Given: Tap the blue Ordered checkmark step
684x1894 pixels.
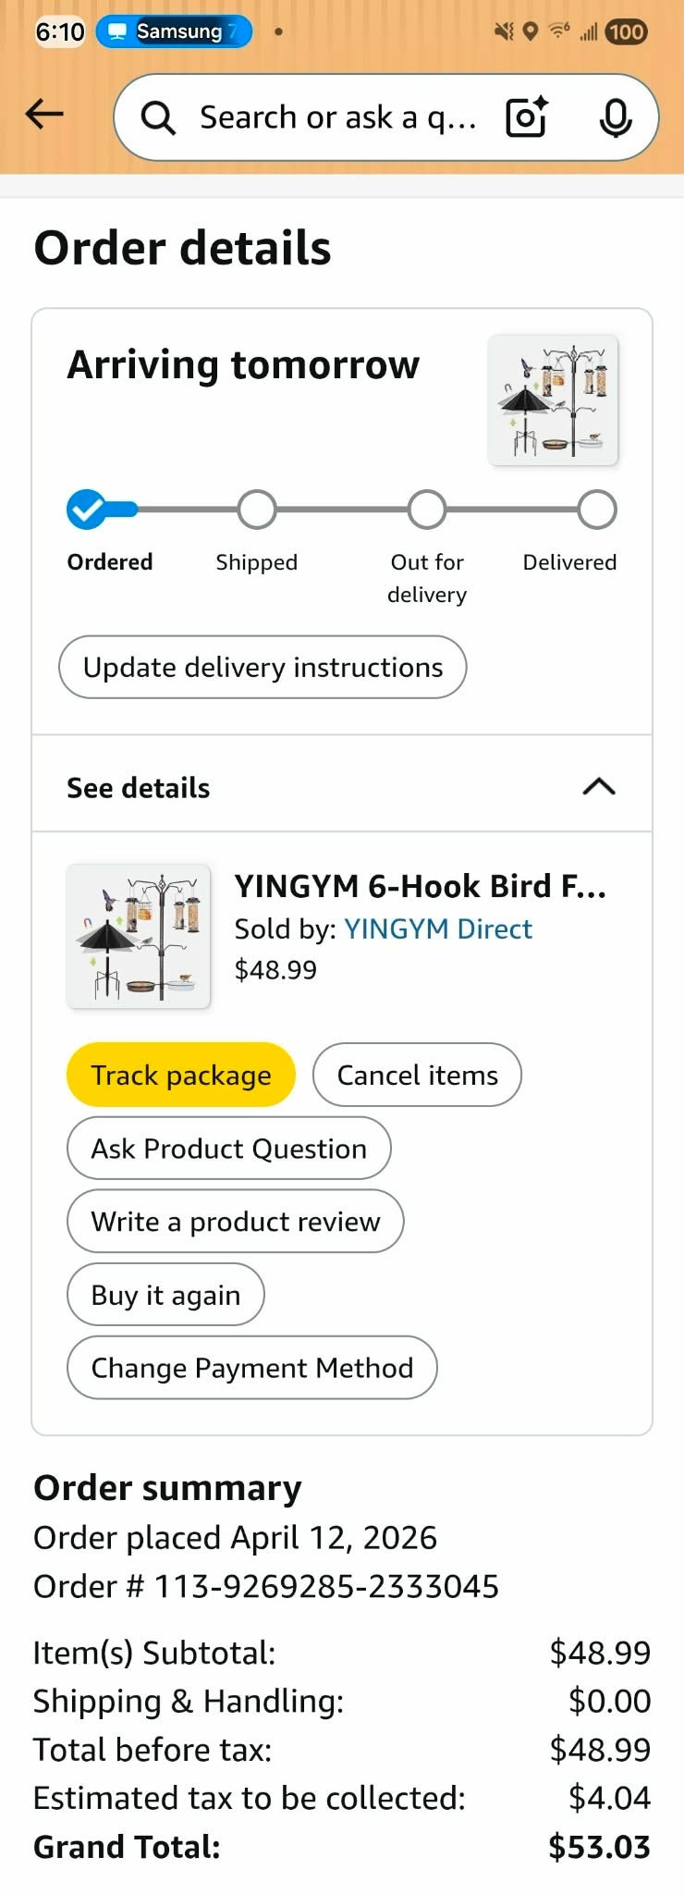Looking at the screenshot, I should (x=86, y=510).
